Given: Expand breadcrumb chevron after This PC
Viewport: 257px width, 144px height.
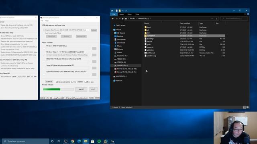Looking at the screenshot, I should click(137, 19).
